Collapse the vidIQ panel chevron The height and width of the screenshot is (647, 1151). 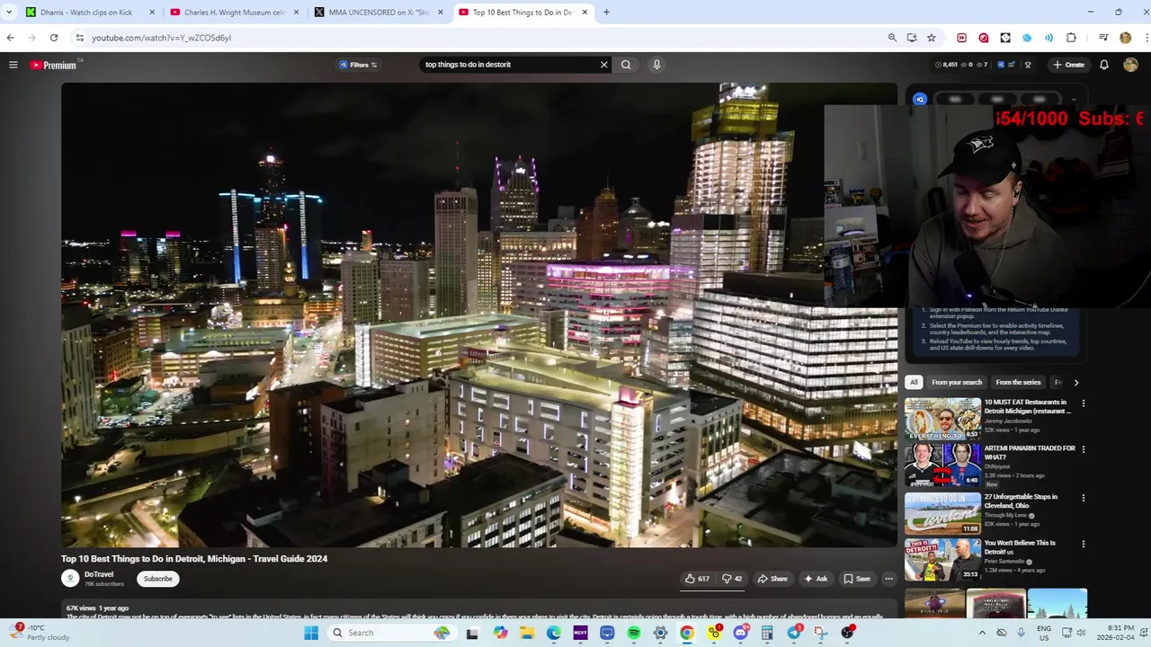[x=1073, y=100]
